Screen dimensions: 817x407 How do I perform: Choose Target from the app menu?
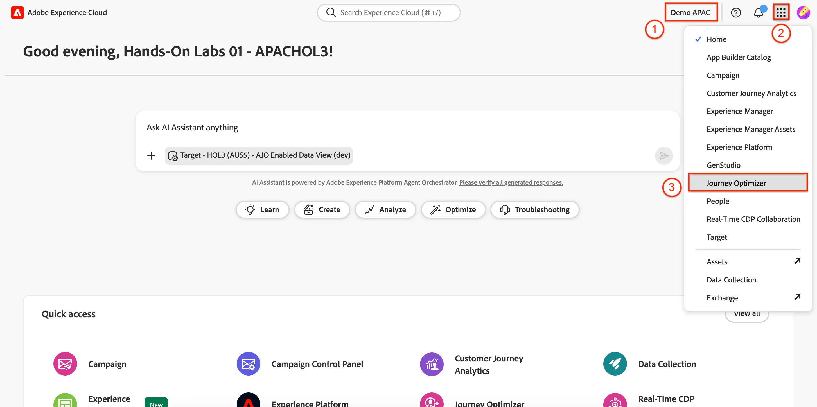click(x=748, y=238)
